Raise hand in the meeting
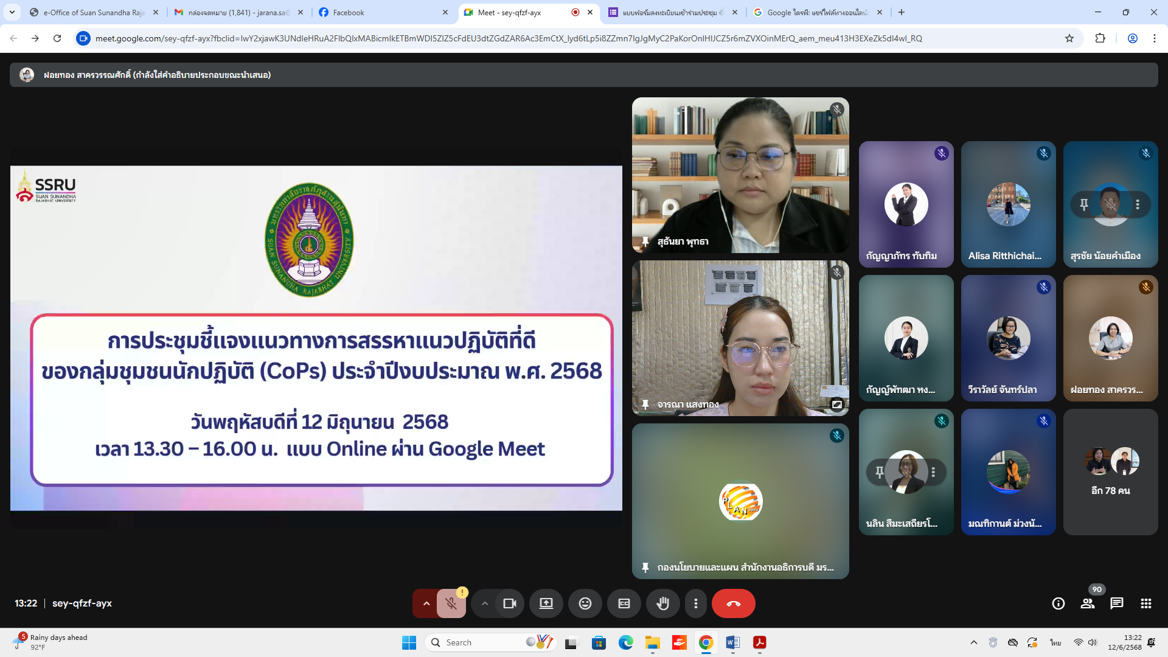The image size is (1168, 657). [x=662, y=603]
